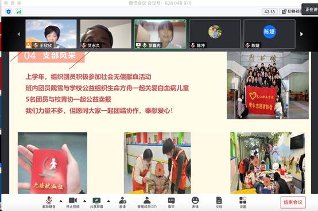
Task: Click the switch view button
Action: (x=291, y=11)
